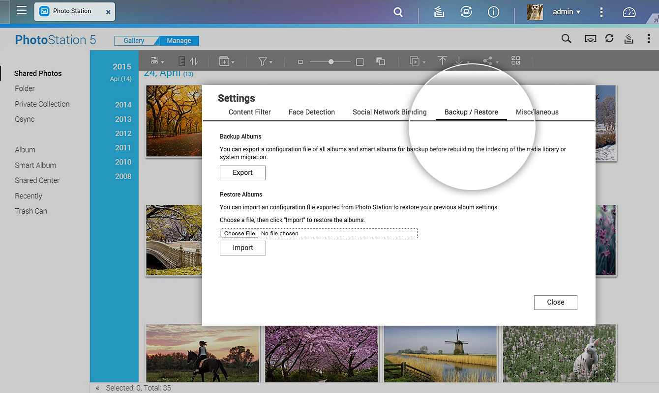Switch to Gallery mode

[x=134, y=41]
